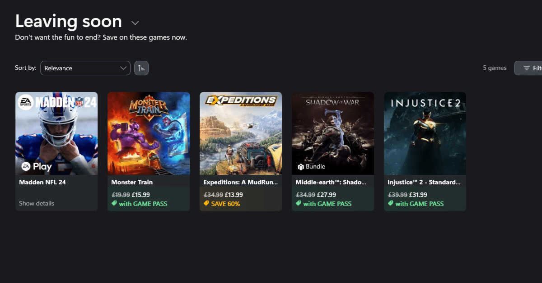Click the Expeditions discounted £13.99 price
This screenshot has width=542, height=283.
(234, 195)
